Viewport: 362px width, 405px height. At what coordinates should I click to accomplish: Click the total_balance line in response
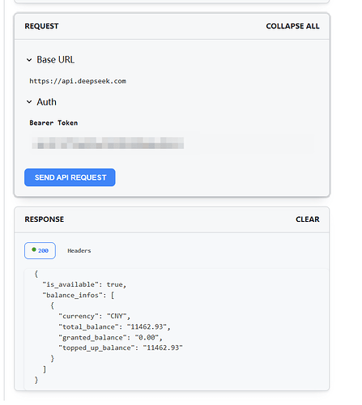[114, 327]
